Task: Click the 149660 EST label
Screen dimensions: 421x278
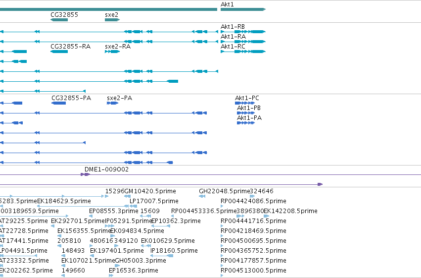Action: point(73,271)
